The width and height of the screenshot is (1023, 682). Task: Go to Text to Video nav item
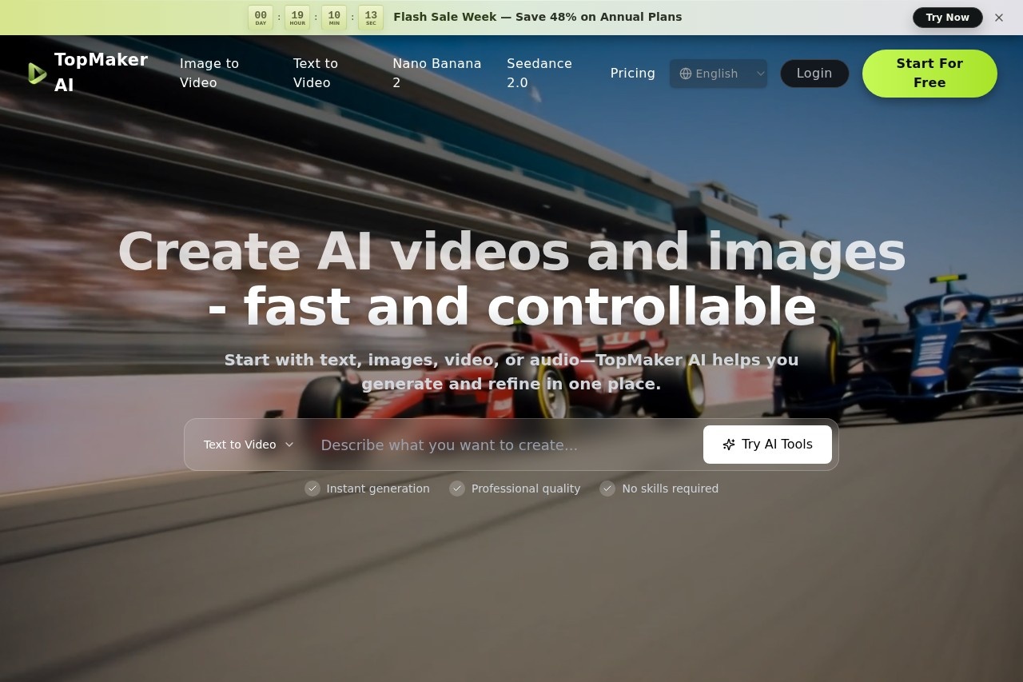click(x=316, y=73)
